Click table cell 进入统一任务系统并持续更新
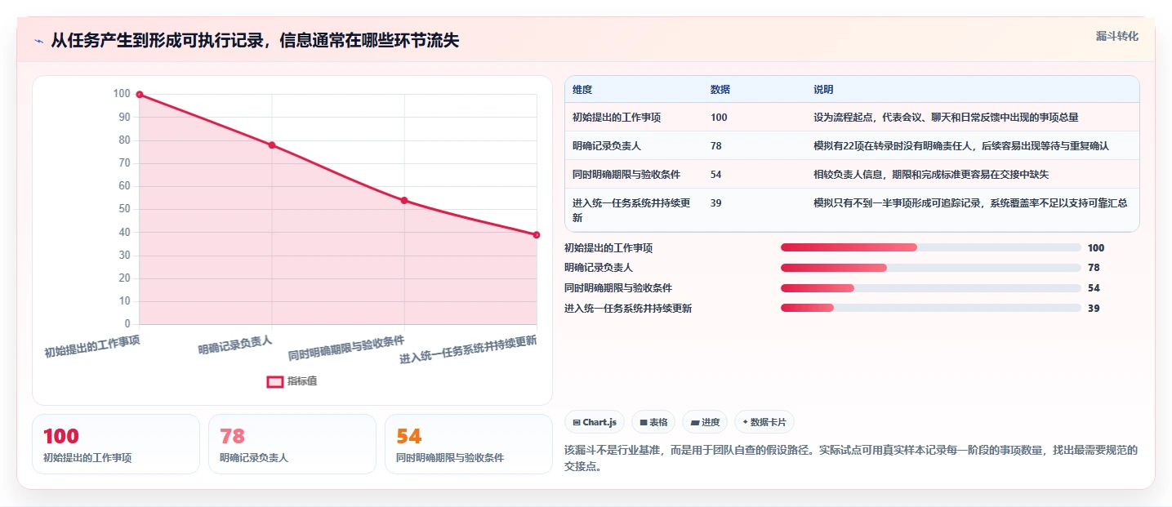The width and height of the screenshot is (1172, 507). (x=631, y=211)
